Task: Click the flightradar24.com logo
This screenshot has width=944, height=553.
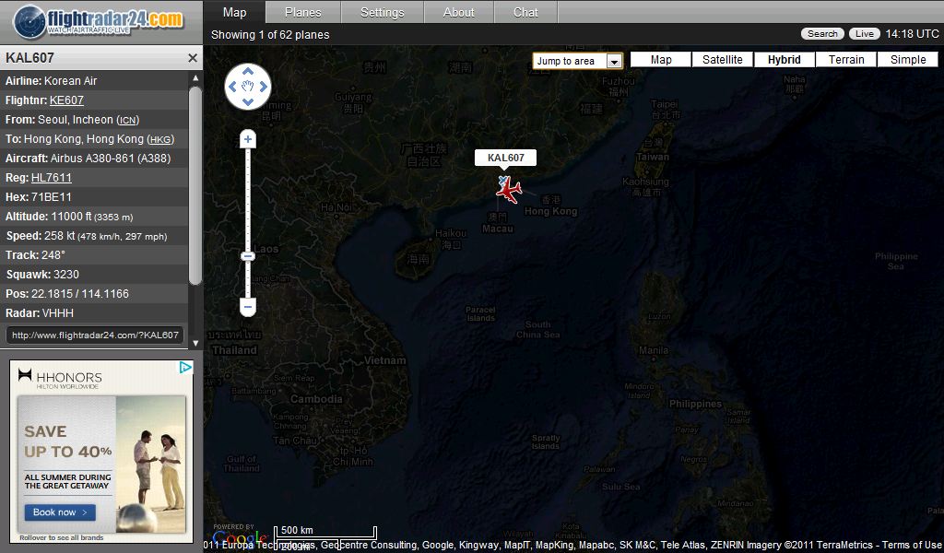Action: point(100,22)
